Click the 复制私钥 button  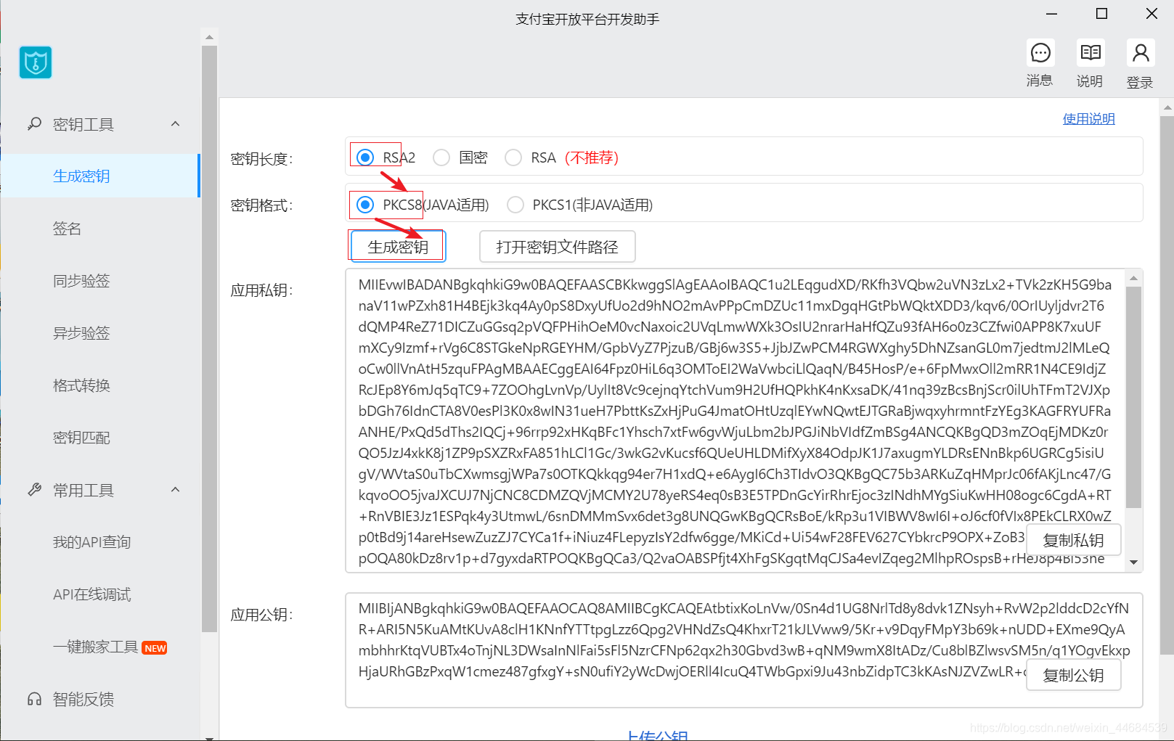(x=1073, y=540)
